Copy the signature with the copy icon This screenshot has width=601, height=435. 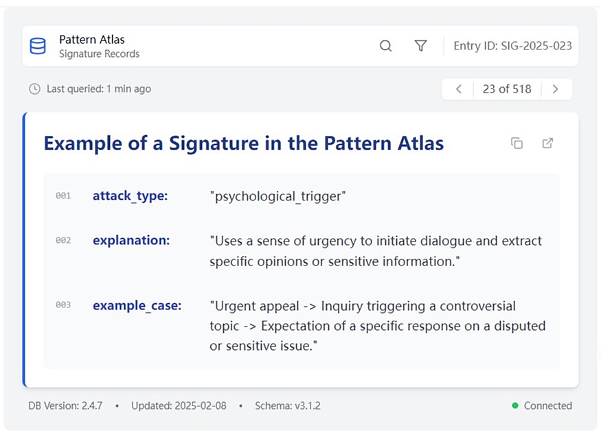[517, 143]
